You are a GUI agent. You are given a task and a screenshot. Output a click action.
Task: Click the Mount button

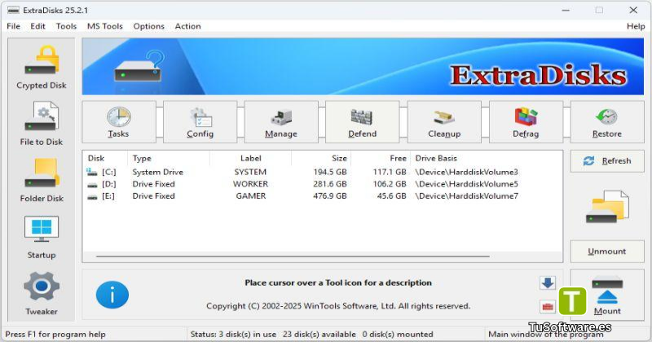(607, 295)
